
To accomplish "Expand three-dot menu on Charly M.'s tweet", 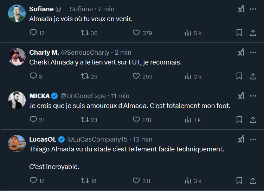I will (x=253, y=53).
